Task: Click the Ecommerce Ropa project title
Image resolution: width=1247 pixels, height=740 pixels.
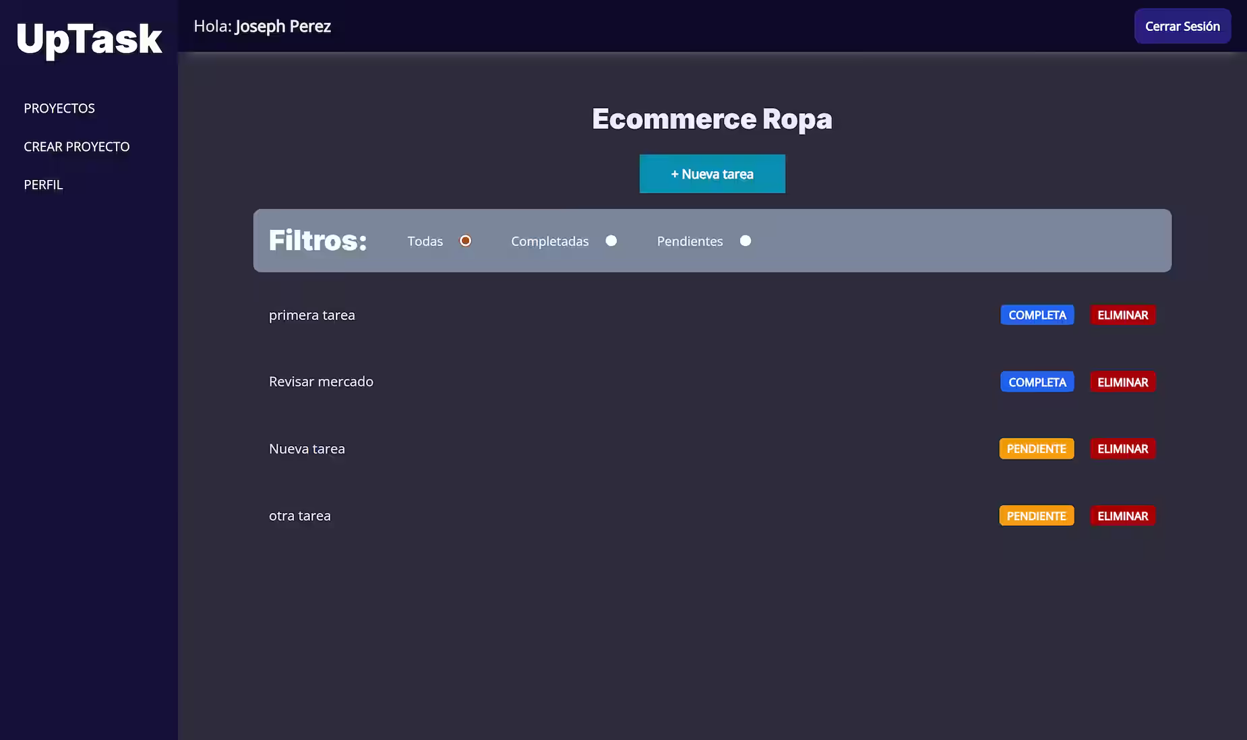Action: (x=712, y=119)
